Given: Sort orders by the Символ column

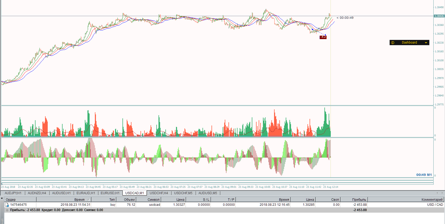Looking at the screenshot, I should [x=148, y=199].
